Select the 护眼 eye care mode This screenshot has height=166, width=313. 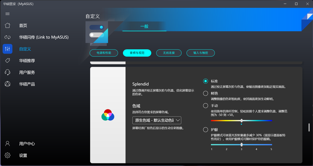[205, 130]
